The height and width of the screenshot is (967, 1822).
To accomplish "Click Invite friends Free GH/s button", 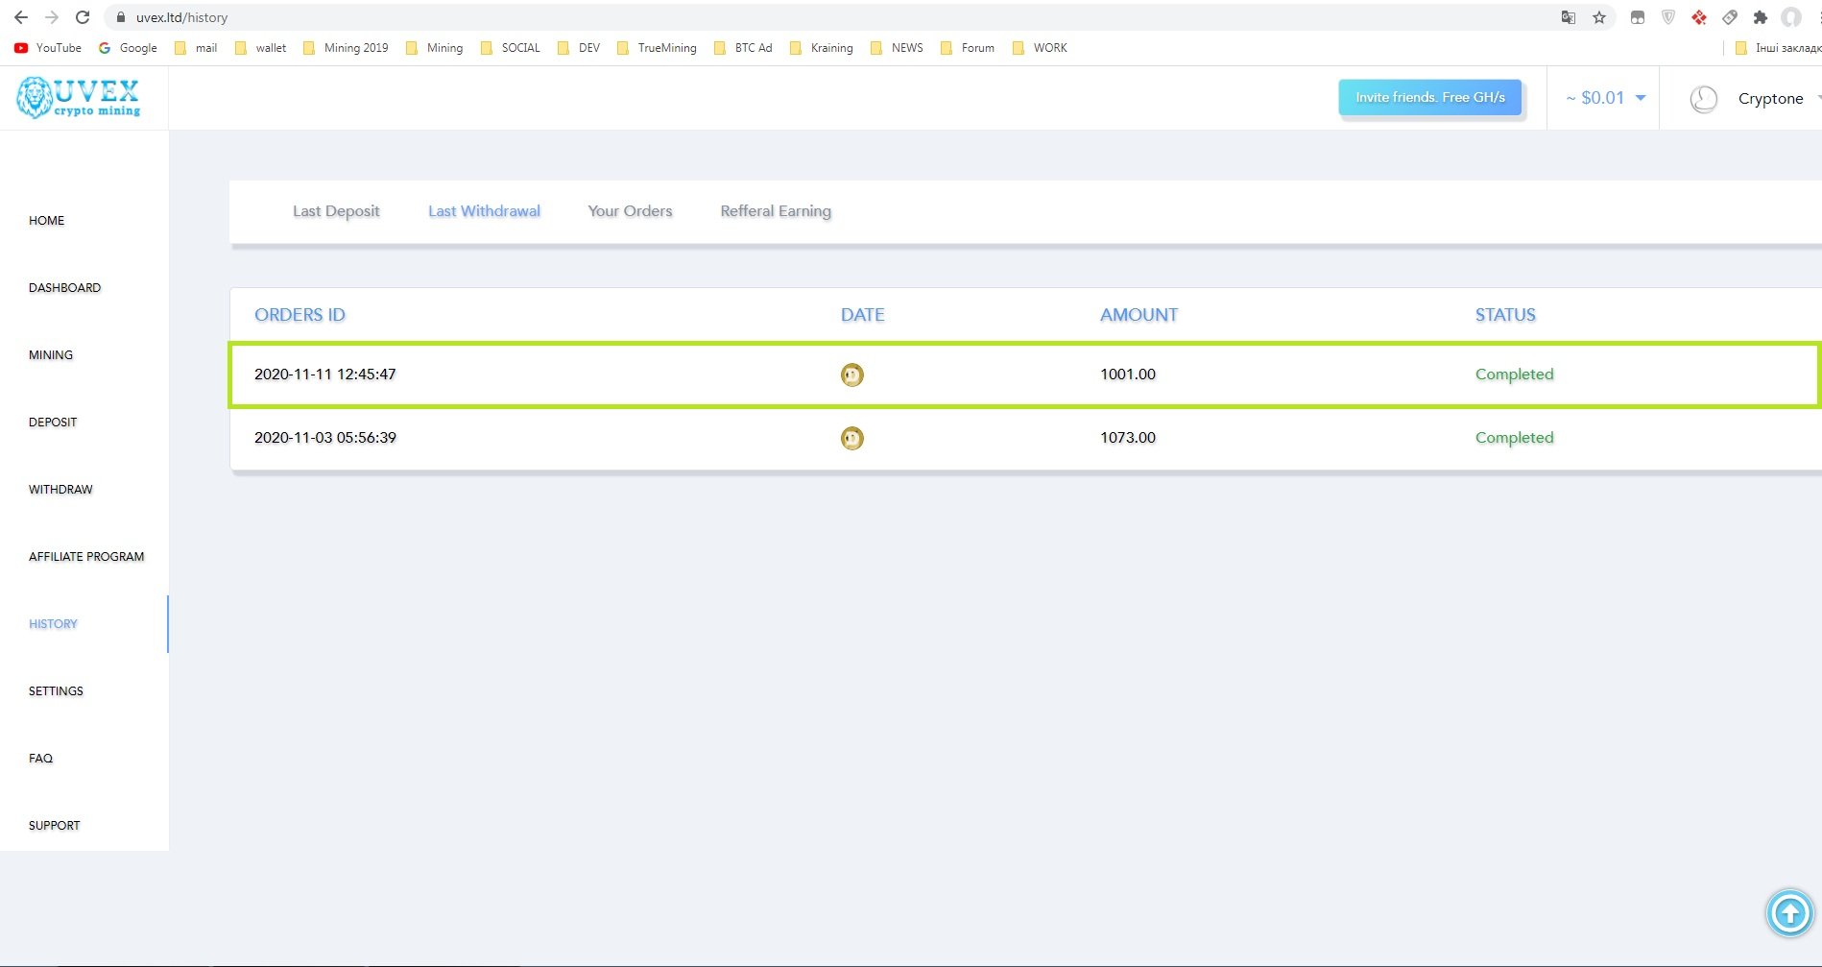I will 1429,97.
